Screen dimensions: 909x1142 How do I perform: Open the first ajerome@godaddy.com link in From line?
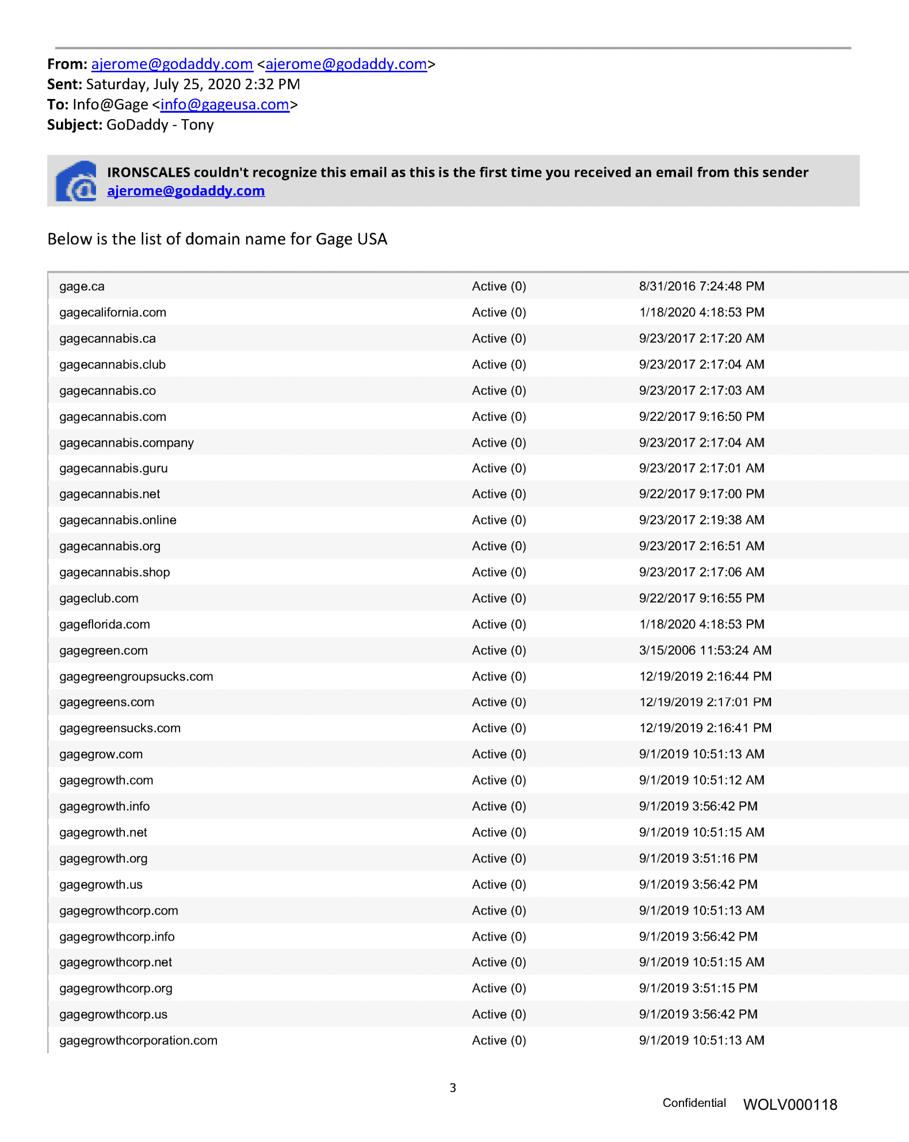(172, 64)
